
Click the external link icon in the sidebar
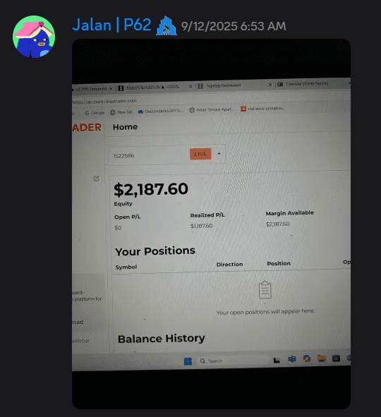pos(96,179)
